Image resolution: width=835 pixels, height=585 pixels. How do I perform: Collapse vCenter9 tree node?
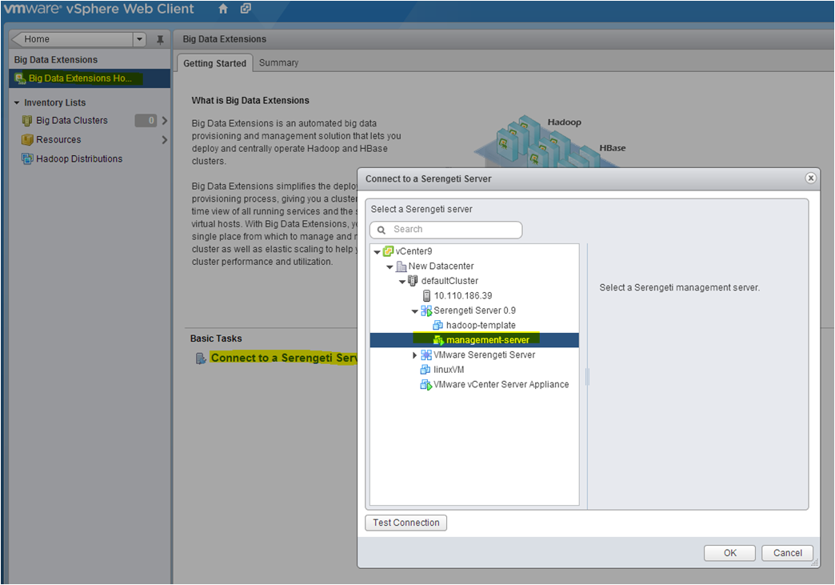[x=377, y=252]
